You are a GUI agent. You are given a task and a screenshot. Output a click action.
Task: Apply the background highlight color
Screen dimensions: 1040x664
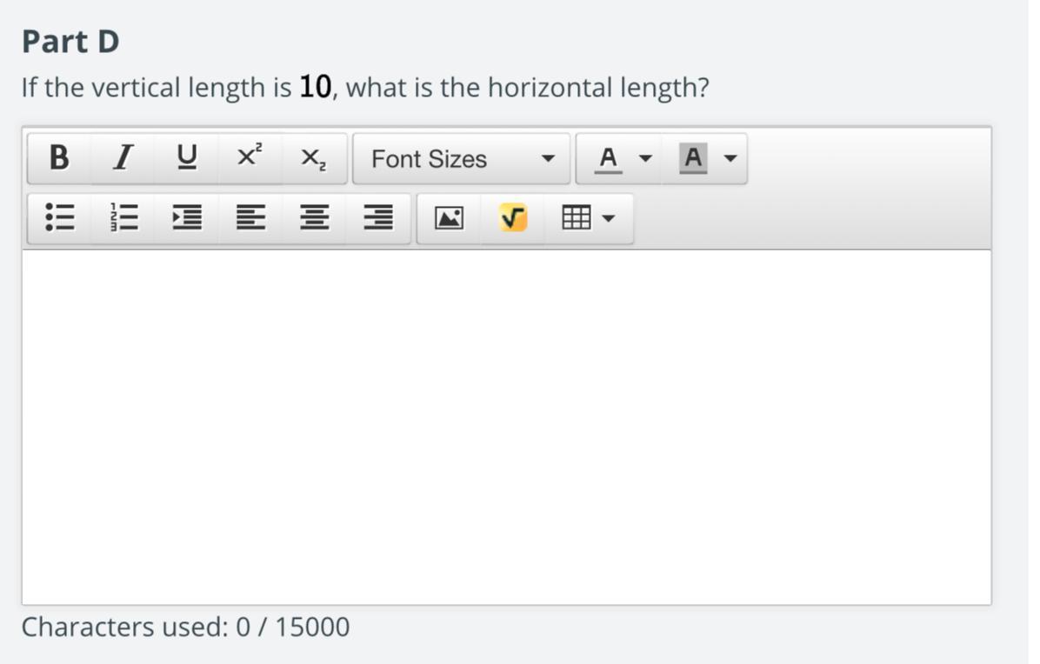point(693,159)
